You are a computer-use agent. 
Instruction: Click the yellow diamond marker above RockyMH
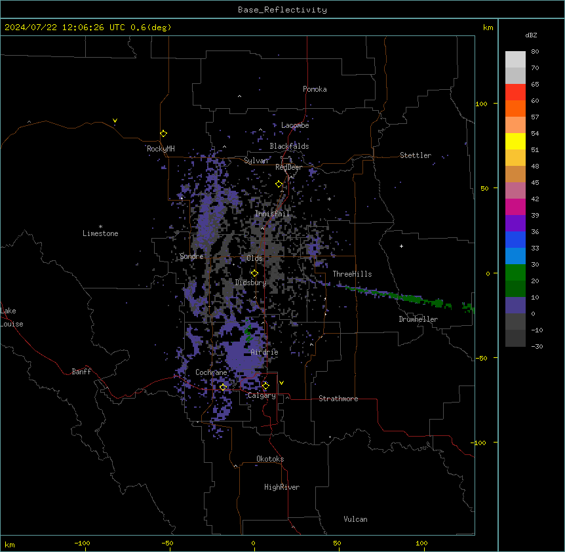tap(163, 134)
